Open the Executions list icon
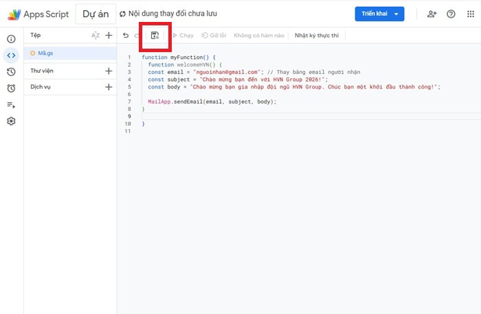The height and width of the screenshot is (314, 481). pos(11,105)
